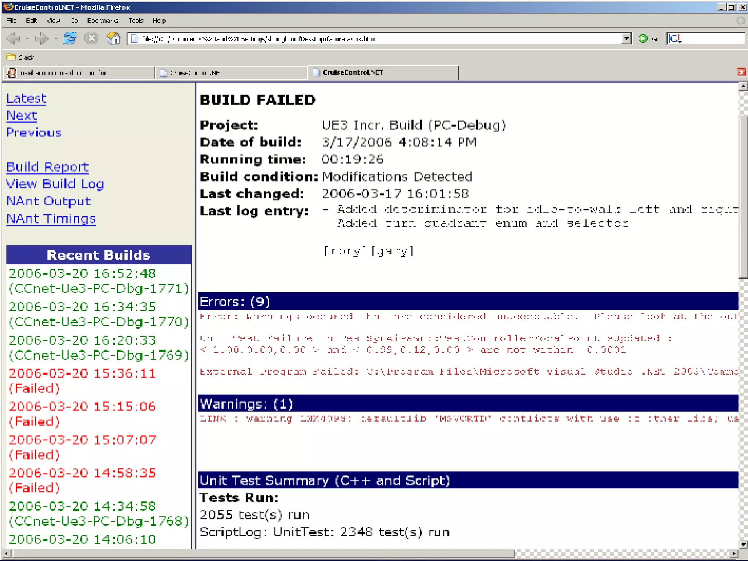The height and width of the screenshot is (561, 748).
Task: Open the NAnt Timings link
Action: (x=51, y=219)
